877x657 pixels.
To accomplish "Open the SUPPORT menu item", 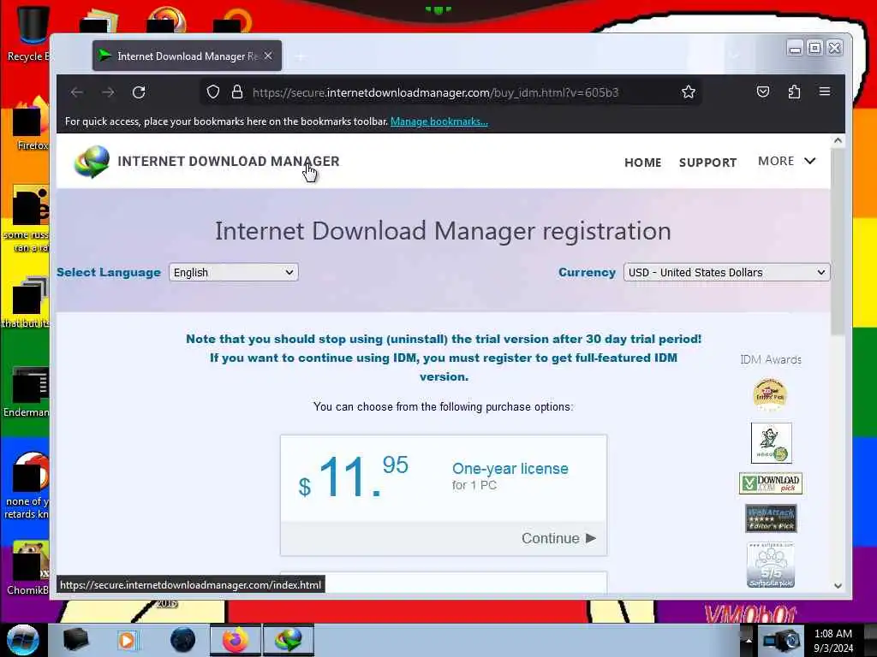I will (x=707, y=163).
